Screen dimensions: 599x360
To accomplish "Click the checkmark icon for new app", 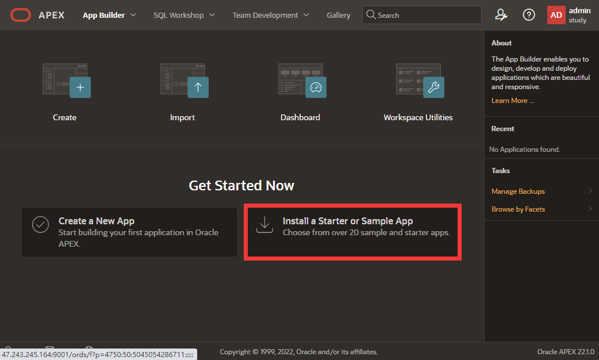I will (40, 225).
